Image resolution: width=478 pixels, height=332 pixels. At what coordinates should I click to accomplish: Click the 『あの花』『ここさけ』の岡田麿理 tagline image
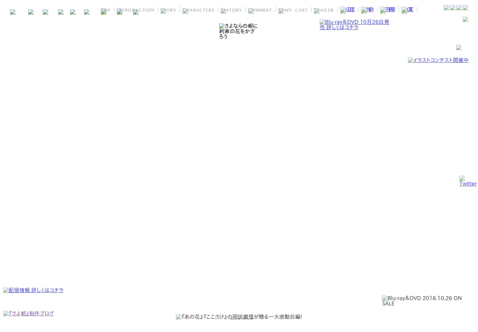point(239,317)
